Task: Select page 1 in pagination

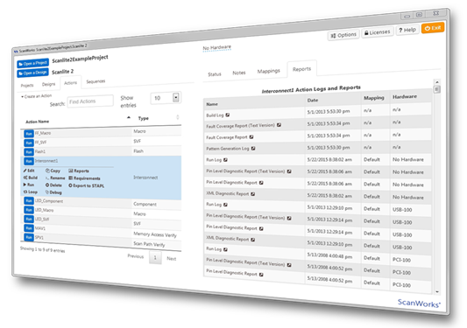Action: (x=155, y=257)
